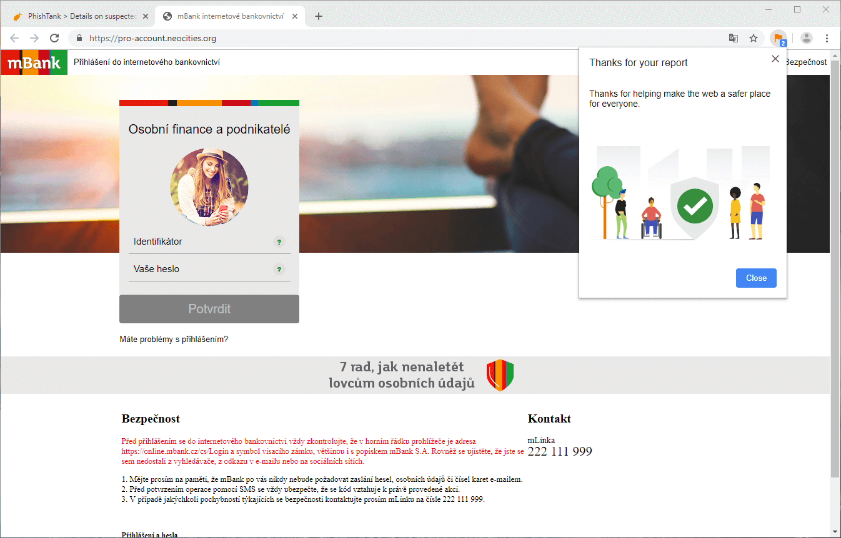Close the mBank internetové bankovnictví tab
841x538 pixels.
coord(296,16)
